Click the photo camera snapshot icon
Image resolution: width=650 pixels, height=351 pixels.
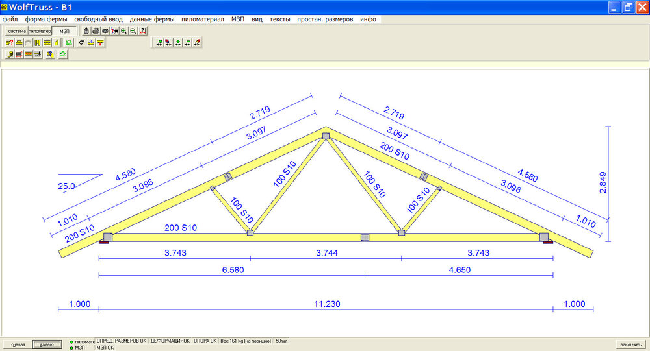point(105,31)
